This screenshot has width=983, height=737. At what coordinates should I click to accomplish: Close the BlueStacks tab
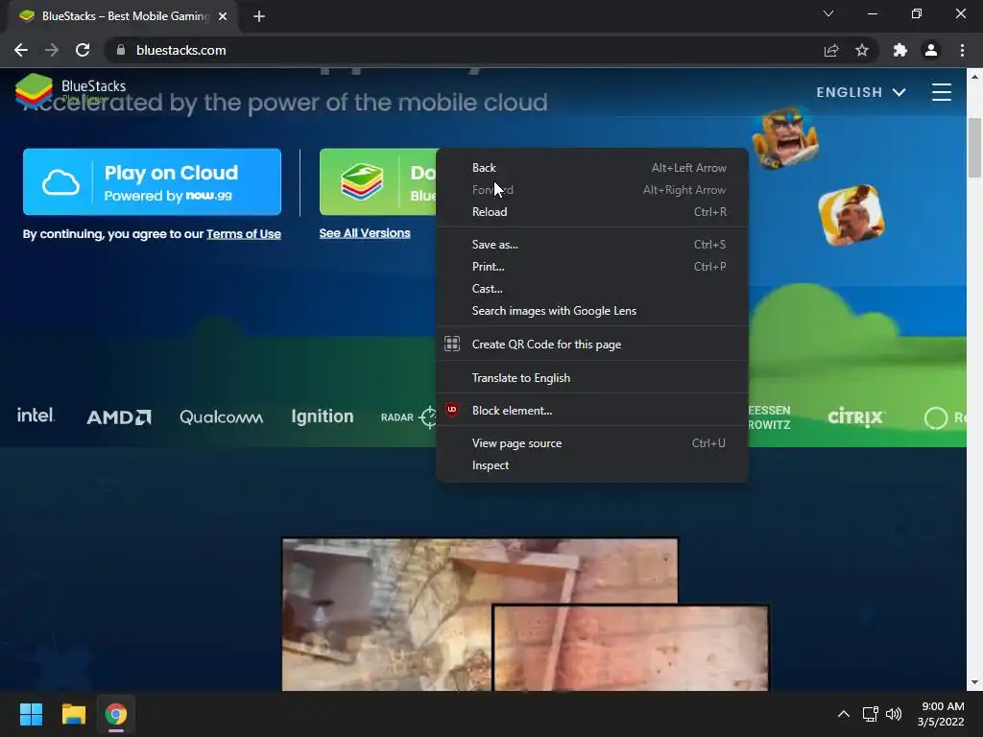click(x=223, y=16)
